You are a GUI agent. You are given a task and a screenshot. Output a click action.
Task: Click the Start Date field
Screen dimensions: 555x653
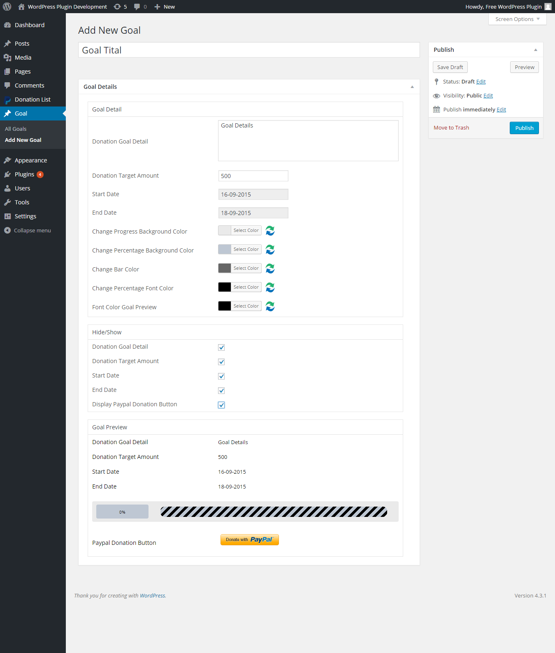pos(253,194)
